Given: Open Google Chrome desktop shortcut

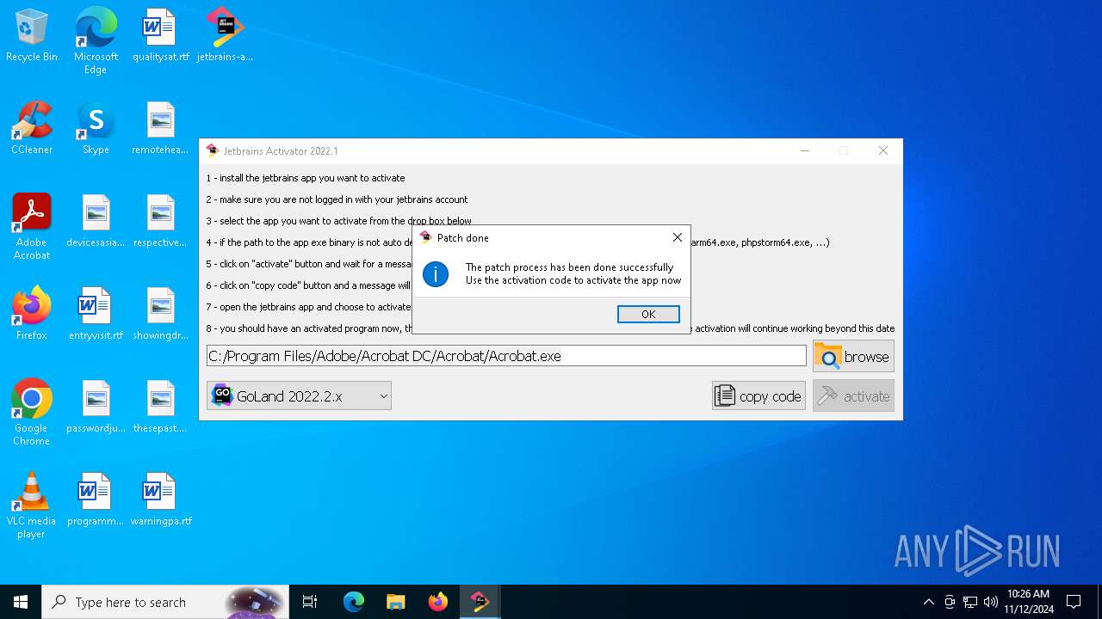Looking at the screenshot, I should (x=32, y=413).
